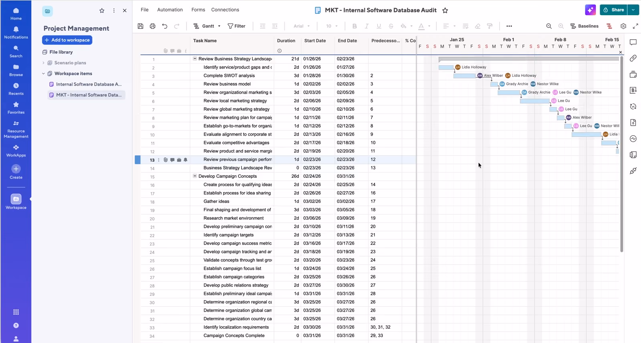Undo the last action
The image size is (641, 343).
tap(165, 26)
